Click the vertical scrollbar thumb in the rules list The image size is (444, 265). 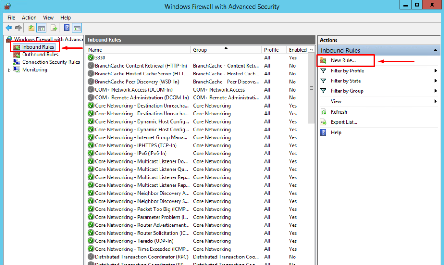tap(311, 88)
